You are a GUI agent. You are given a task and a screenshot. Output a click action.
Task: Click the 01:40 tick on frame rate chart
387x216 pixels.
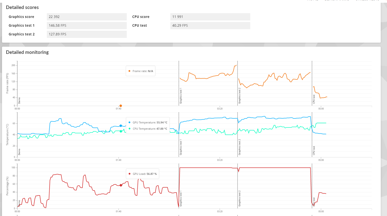coord(118,108)
